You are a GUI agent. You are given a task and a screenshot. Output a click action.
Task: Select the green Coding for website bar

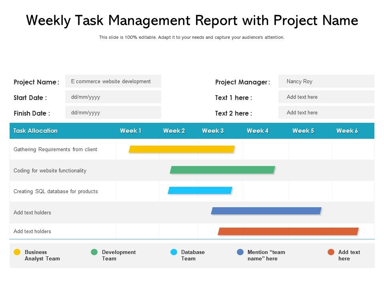click(x=222, y=170)
